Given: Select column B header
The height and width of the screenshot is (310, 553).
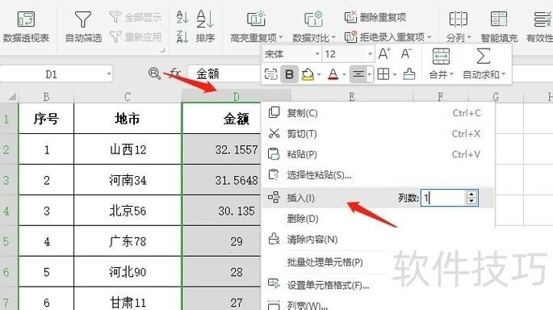Looking at the screenshot, I should [46, 96].
